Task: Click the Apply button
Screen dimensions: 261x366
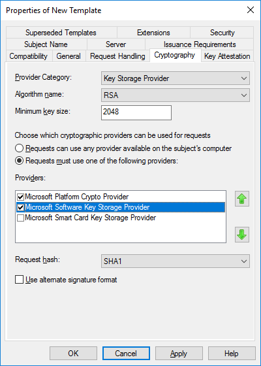Action: coord(179,354)
